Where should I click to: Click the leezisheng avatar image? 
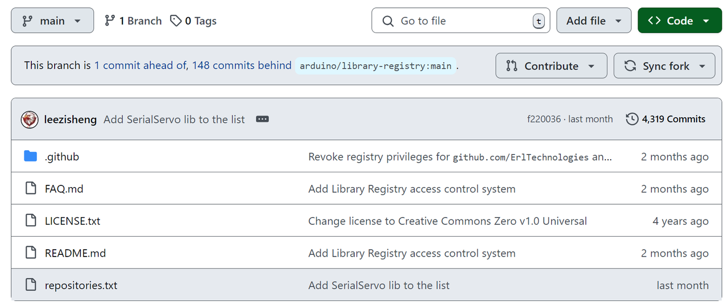pos(30,119)
